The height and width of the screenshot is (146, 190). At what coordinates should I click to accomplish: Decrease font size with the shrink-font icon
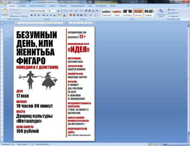(x=62, y=11)
